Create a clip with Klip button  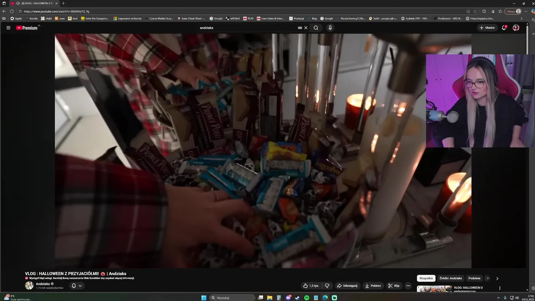pos(394,286)
